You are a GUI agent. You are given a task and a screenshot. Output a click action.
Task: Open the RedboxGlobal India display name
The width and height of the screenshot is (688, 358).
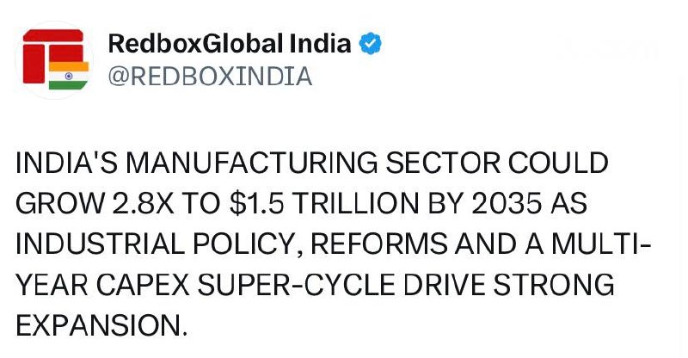[230, 44]
